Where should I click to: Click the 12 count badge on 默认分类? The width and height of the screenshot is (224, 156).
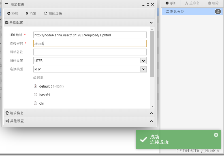[218, 11]
